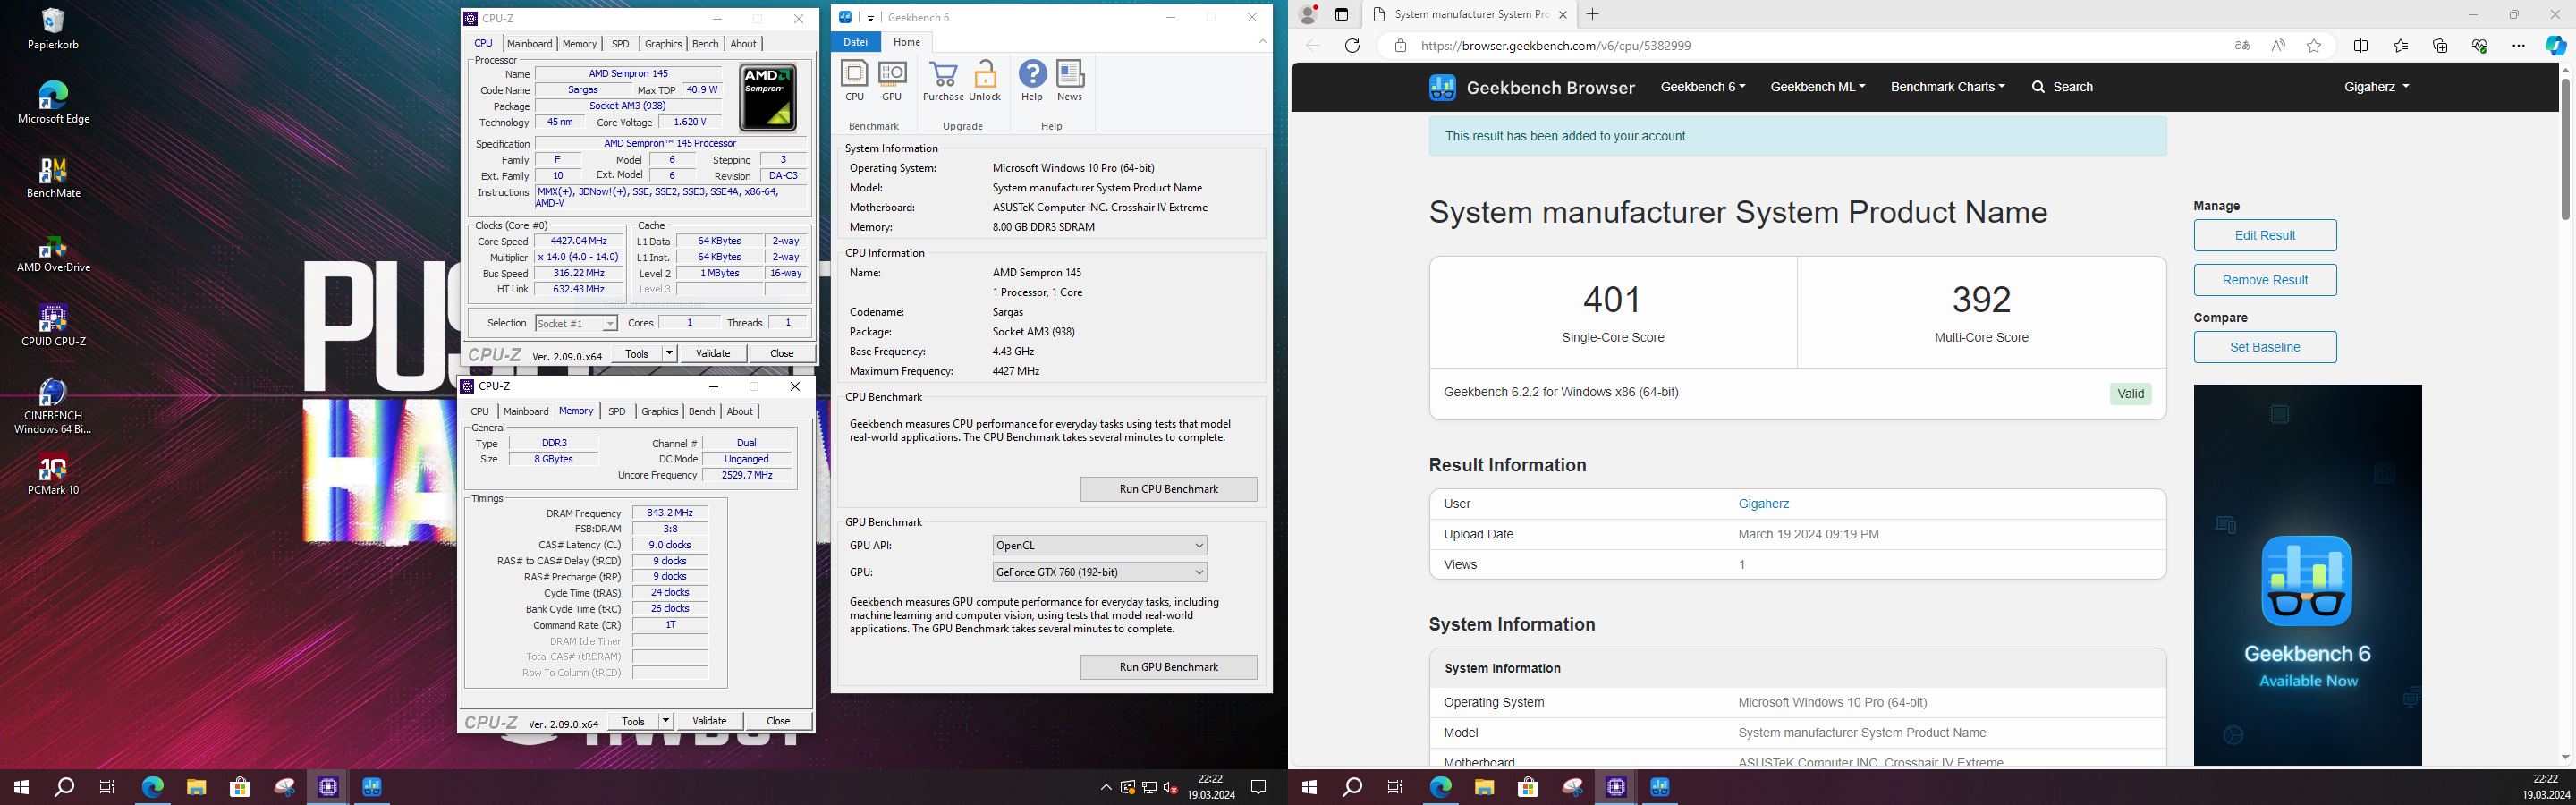The width and height of the screenshot is (2576, 805).
Task: Open About tab in lower CPU-Z window
Action: (740, 412)
